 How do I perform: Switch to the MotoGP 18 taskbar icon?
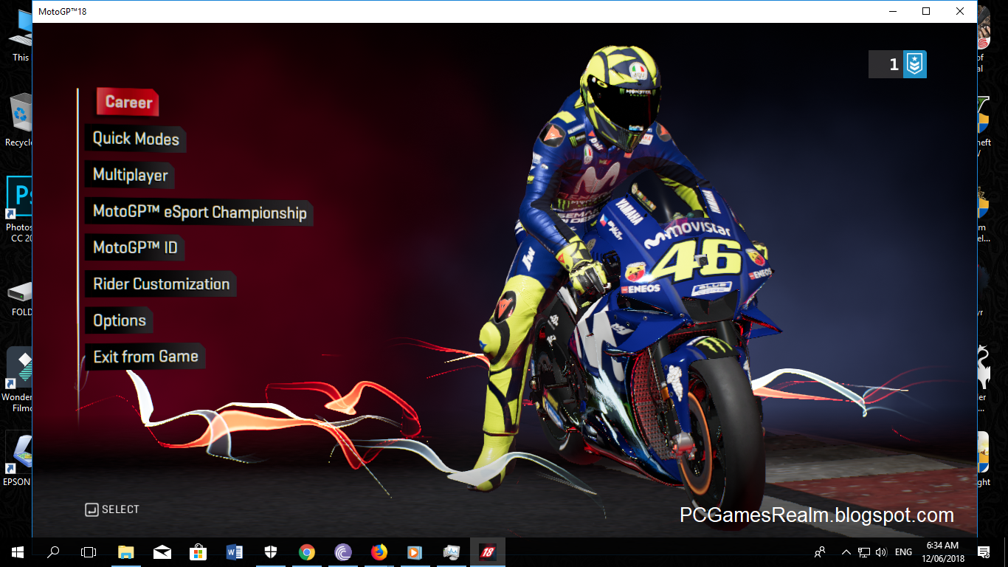click(x=488, y=552)
